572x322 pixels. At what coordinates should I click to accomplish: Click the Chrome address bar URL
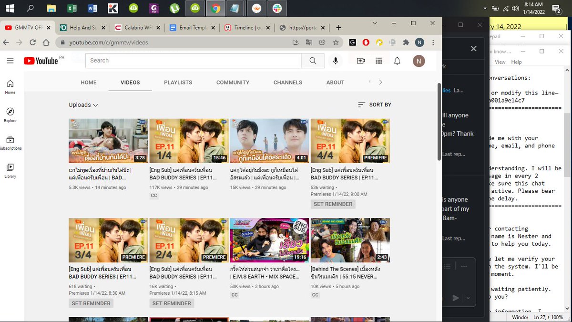(x=109, y=42)
